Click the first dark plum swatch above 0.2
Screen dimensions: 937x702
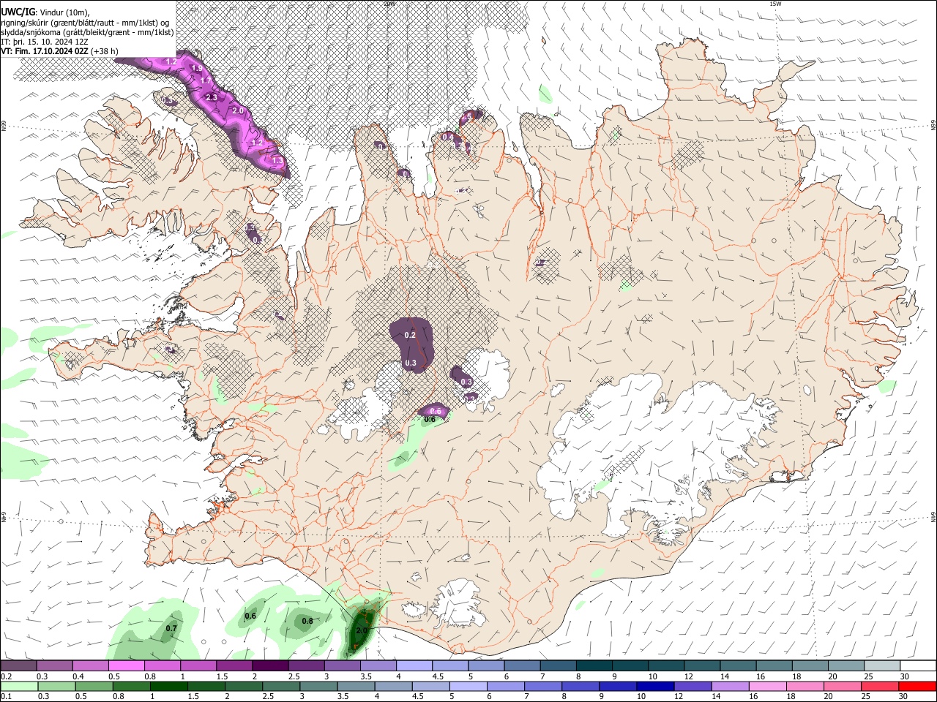(x=18, y=665)
